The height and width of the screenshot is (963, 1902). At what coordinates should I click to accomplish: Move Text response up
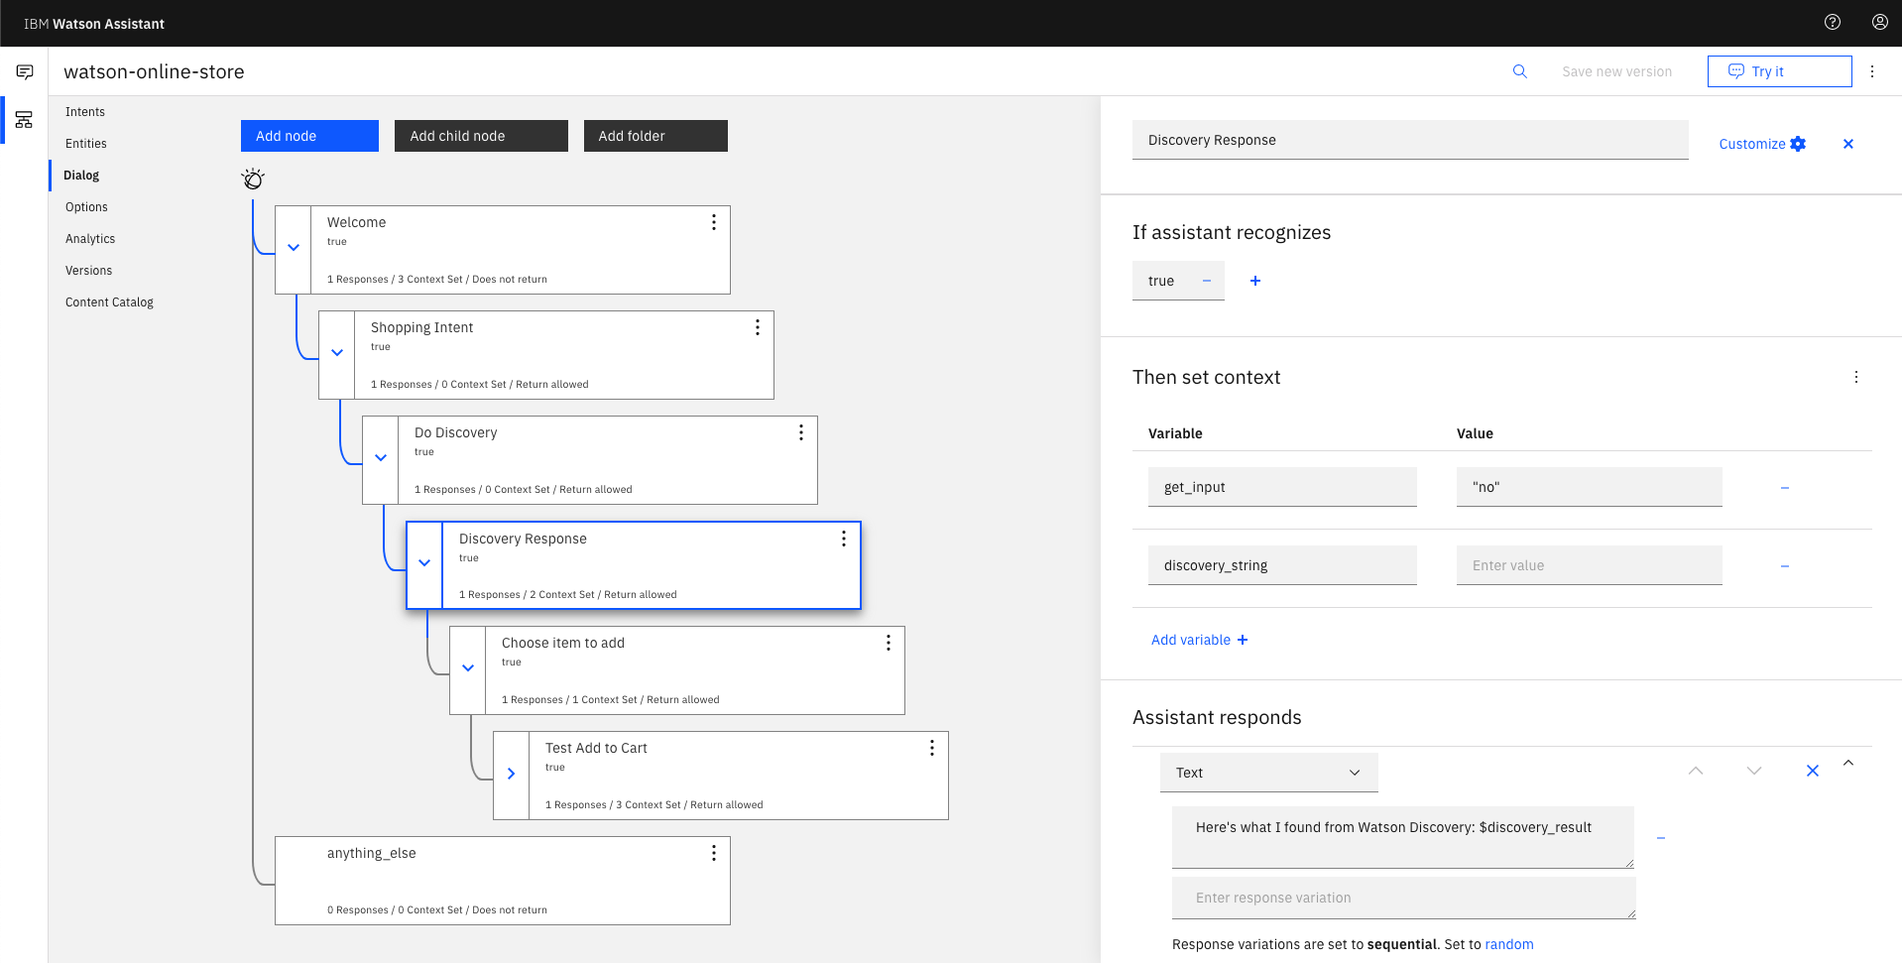coord(1696,771)
